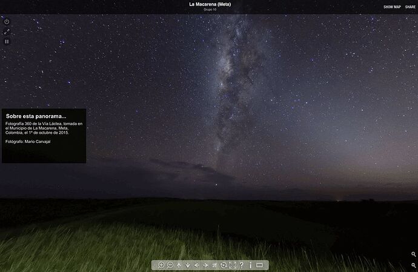Screen dimensions: 418x272
Task: Toggle the info panel with the i icon
Action: point(250,265)
